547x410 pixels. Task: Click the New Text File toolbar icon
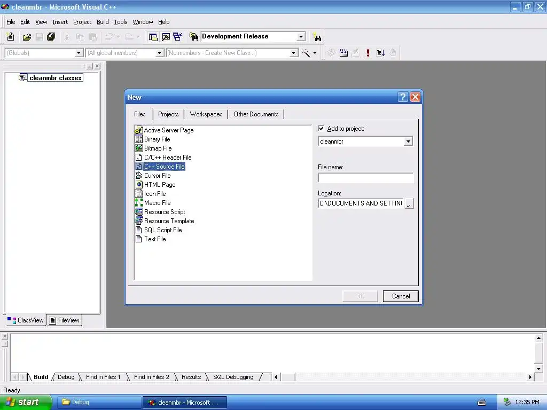[11, 37]
